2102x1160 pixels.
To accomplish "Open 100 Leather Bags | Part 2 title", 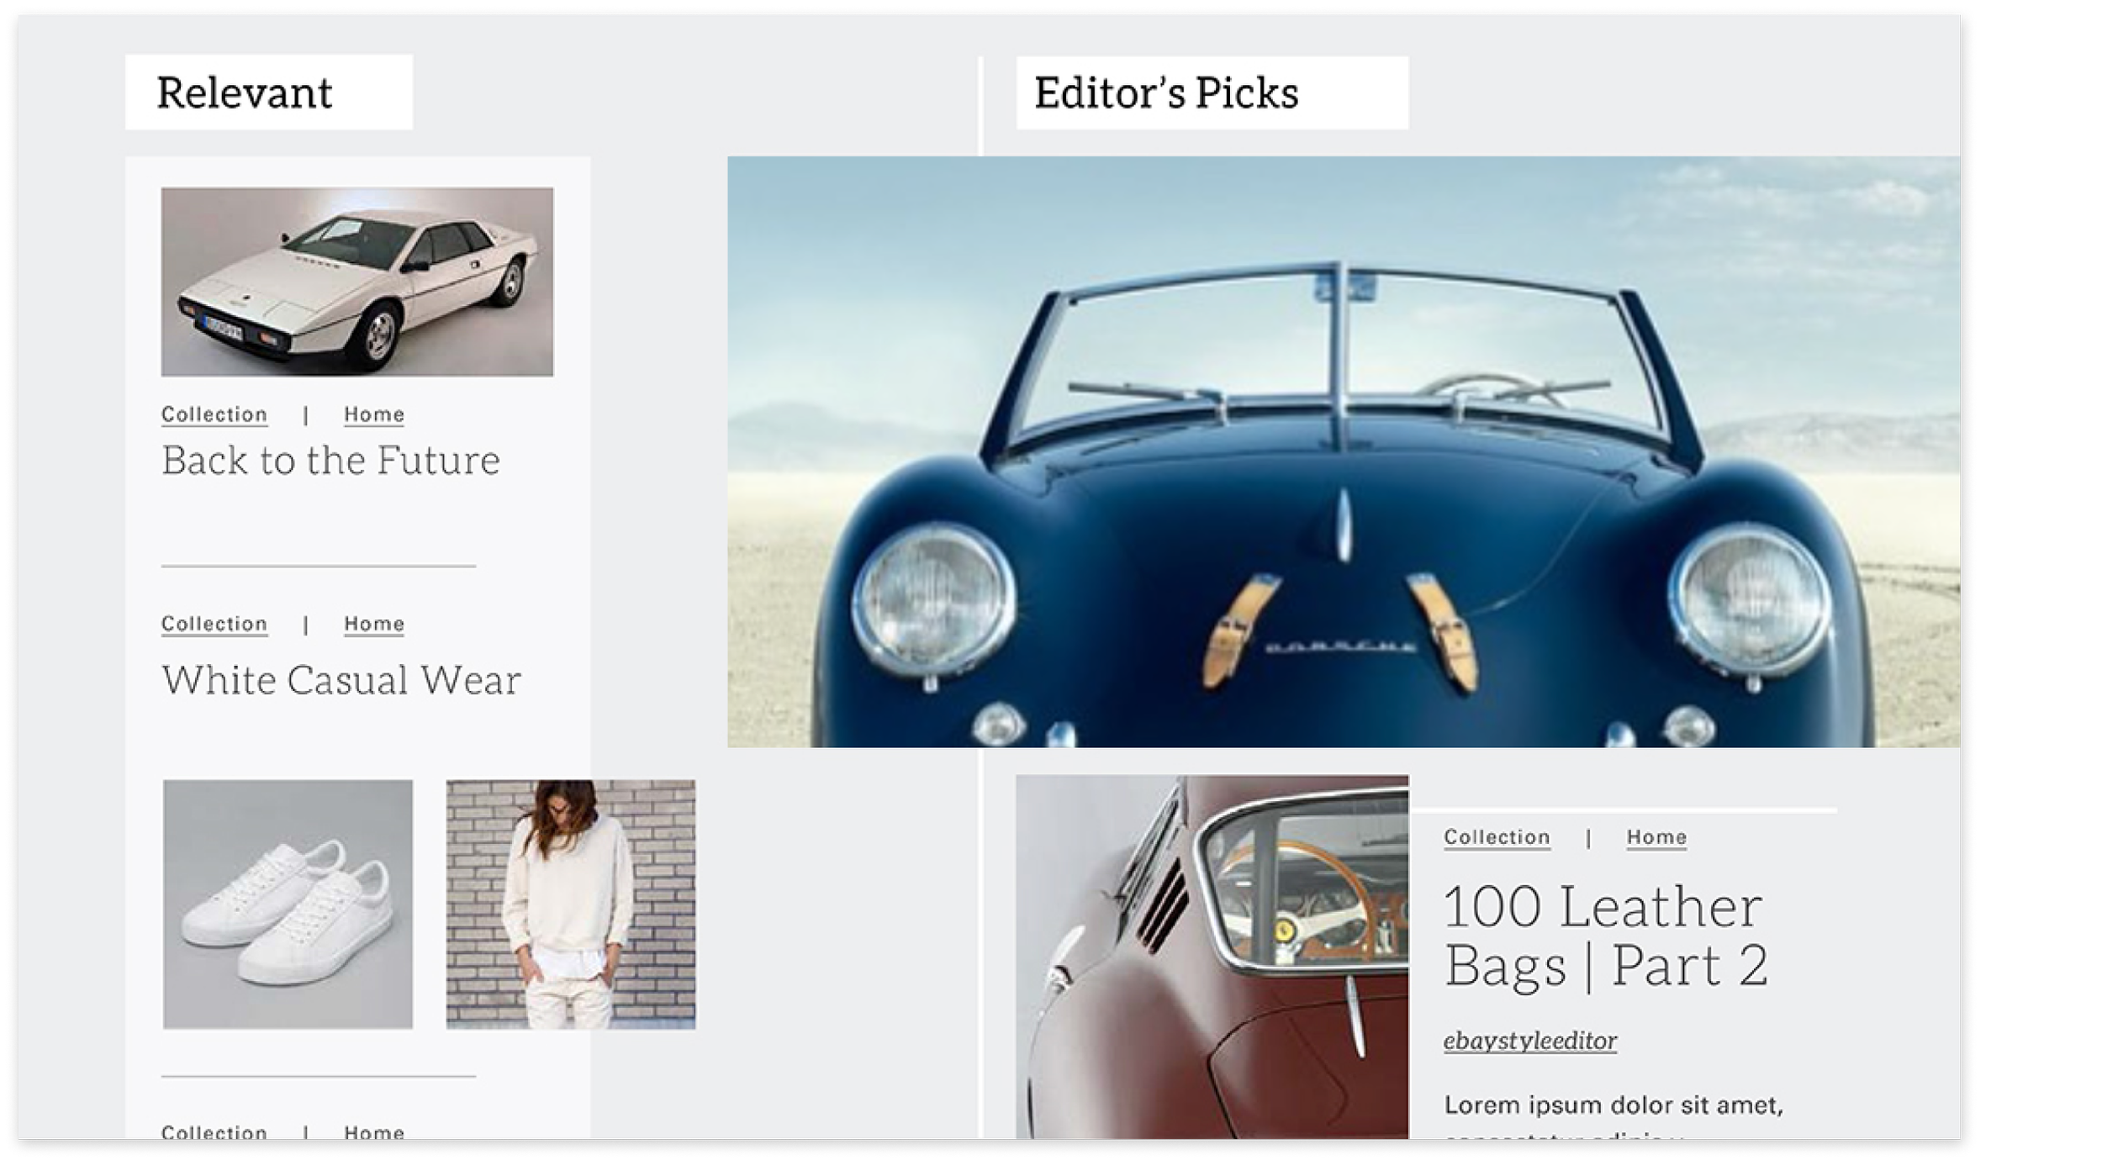I will (1606, 936).
